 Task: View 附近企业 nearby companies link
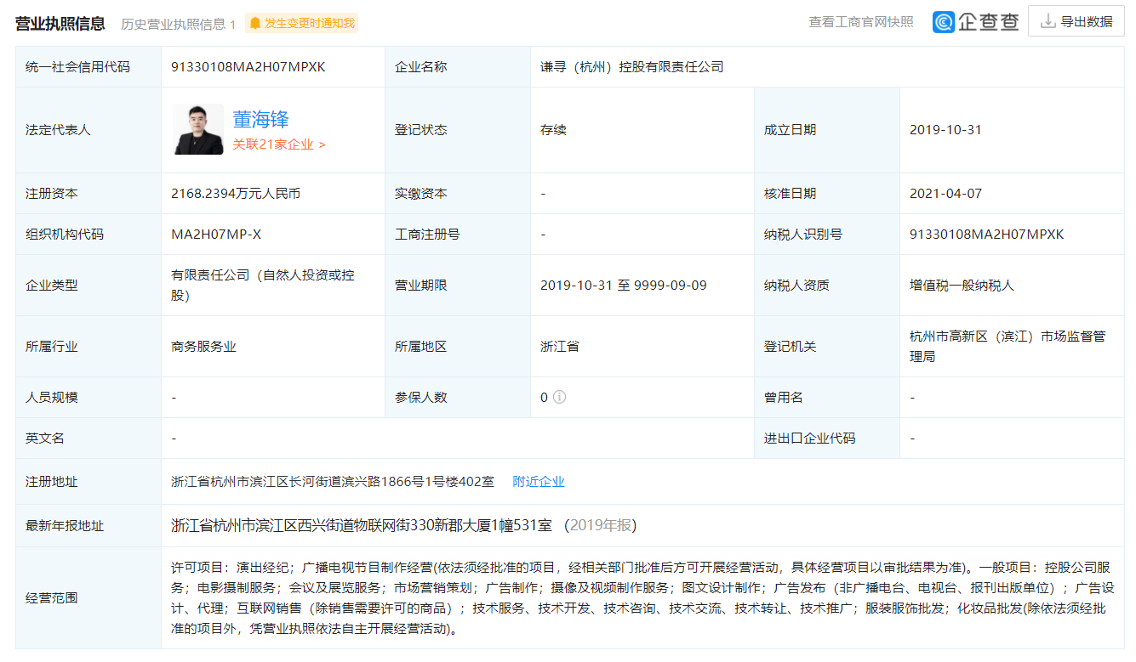click(539, 481)
